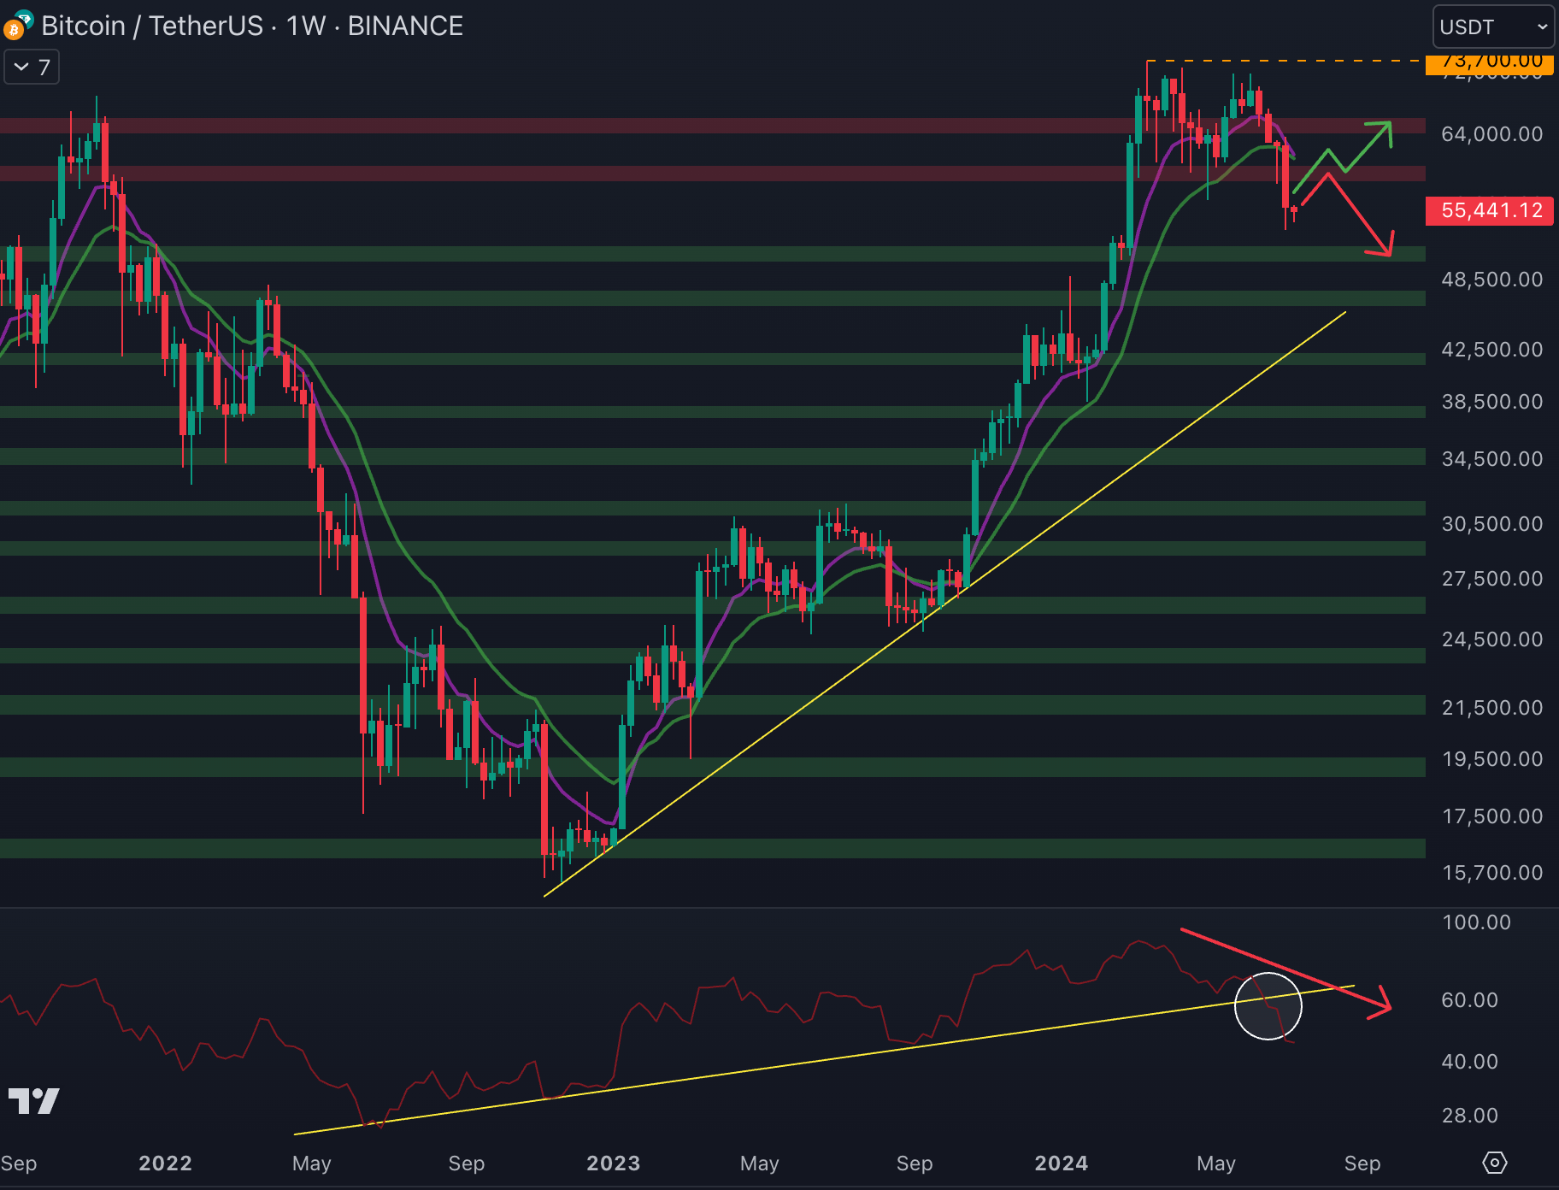Click the orange 73,700.00 price label

pyautogui.click(x=1490, y=62)
